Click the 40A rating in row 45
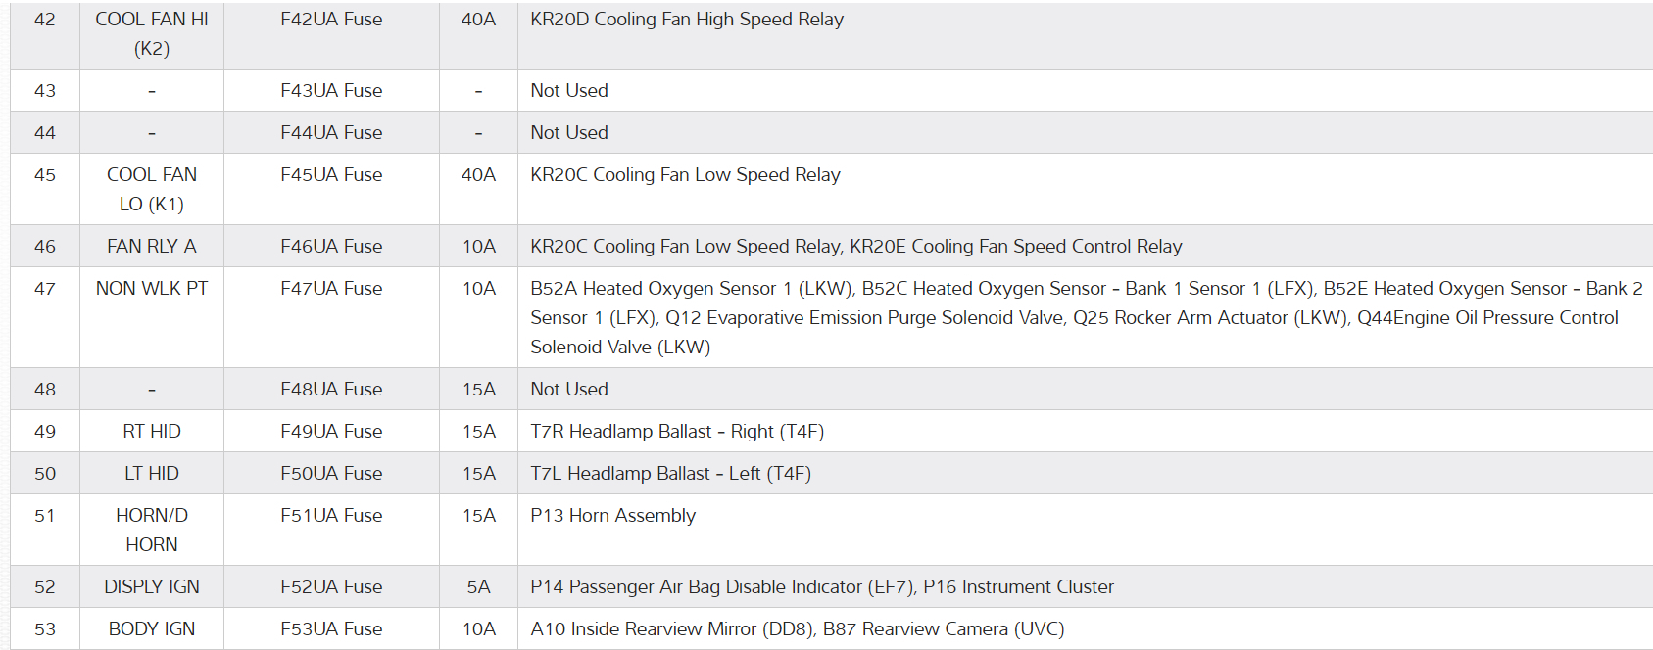1653x650 pixels. point(478,175)
